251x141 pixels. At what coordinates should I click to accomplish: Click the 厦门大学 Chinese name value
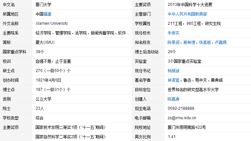[x=43, y=5]
